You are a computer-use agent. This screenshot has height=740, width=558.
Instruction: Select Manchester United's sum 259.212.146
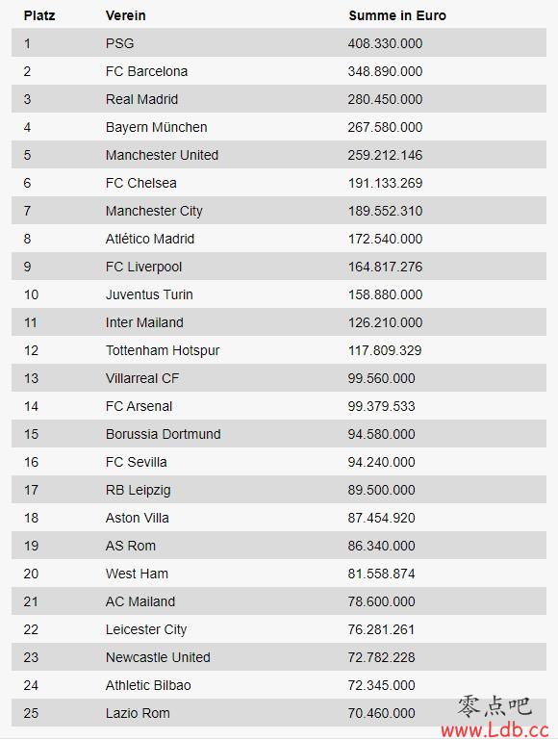[x=386, y=155]
